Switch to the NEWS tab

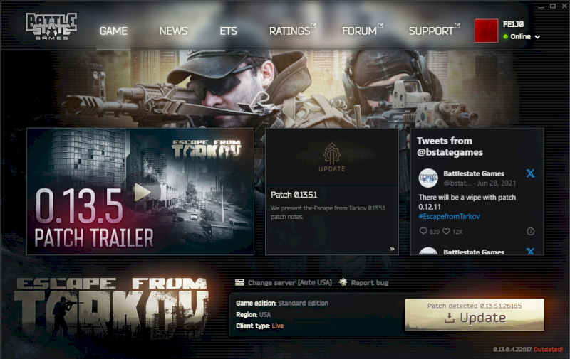[173, 31]
